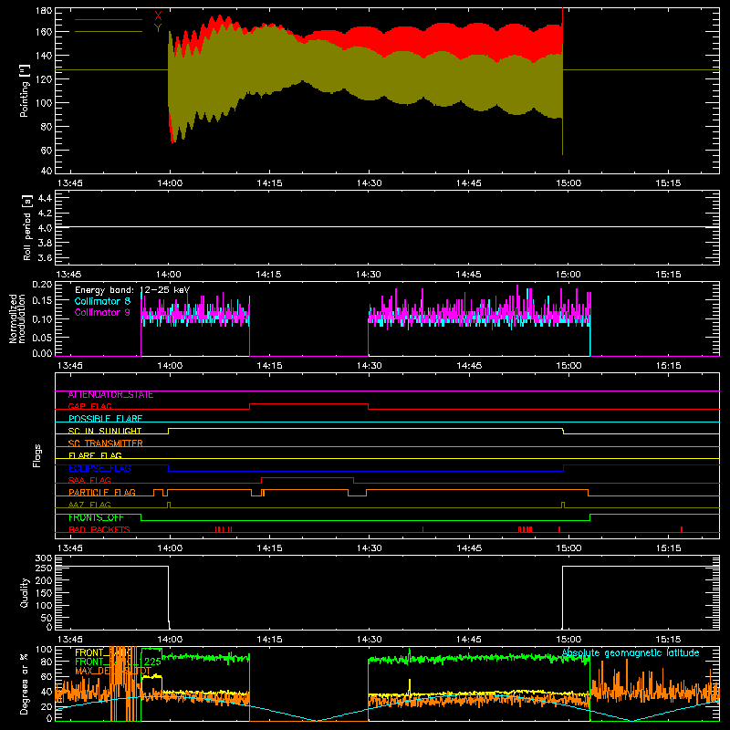Click the GAP_FLAG label

pos(90,406)
